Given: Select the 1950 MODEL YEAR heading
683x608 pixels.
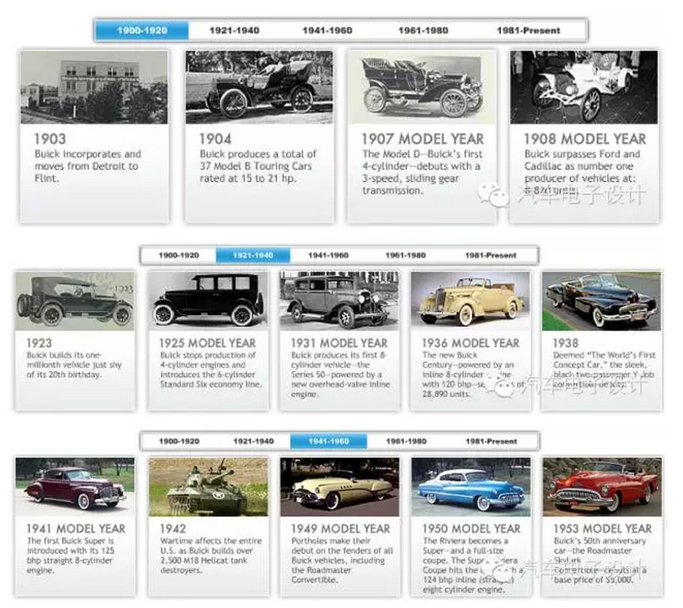Looking at the screenshot, I should click(x=472, y=529).
